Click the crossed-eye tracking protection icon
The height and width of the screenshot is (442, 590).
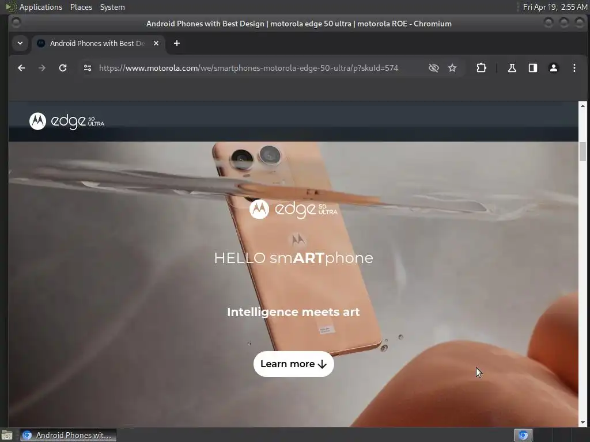pos(434,68)
